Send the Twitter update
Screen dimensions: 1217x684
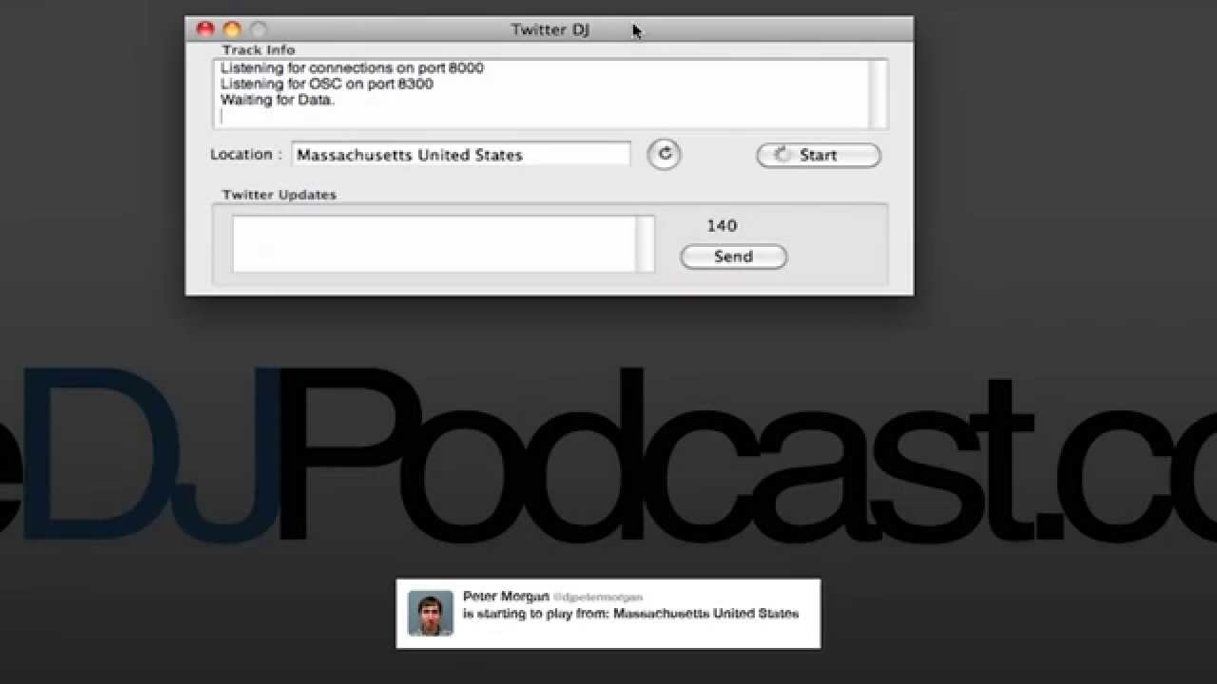(x=733, y=256)
